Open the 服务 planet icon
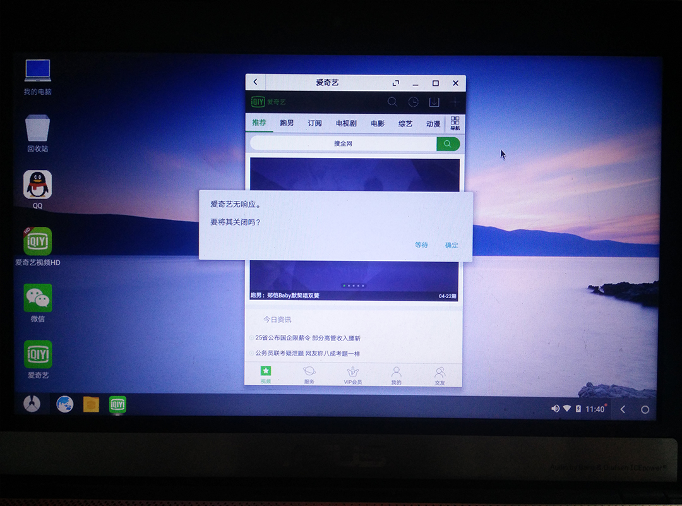Screen dimensions: 682x506 click(x=309, y=371)
